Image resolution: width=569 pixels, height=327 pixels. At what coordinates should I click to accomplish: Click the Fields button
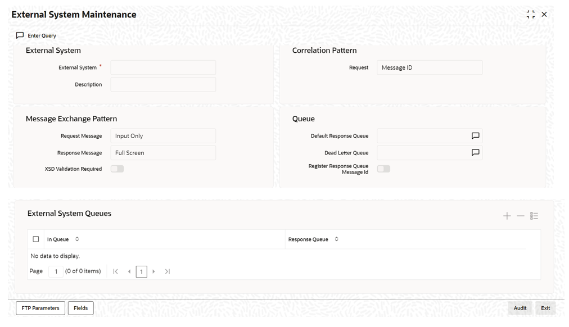tap(80, 308)
